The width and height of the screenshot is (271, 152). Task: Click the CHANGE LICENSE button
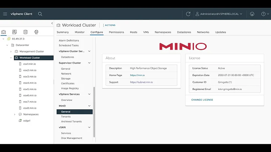[202, 100]
